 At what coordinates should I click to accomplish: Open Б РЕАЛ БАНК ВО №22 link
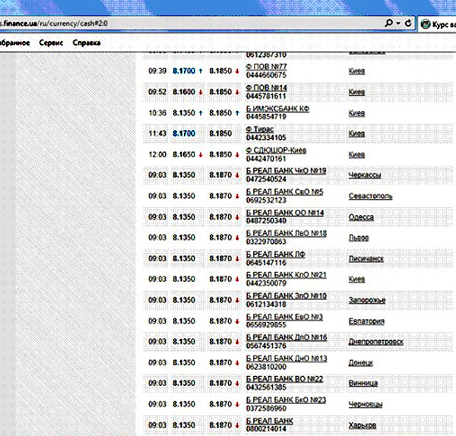[285, 379]
